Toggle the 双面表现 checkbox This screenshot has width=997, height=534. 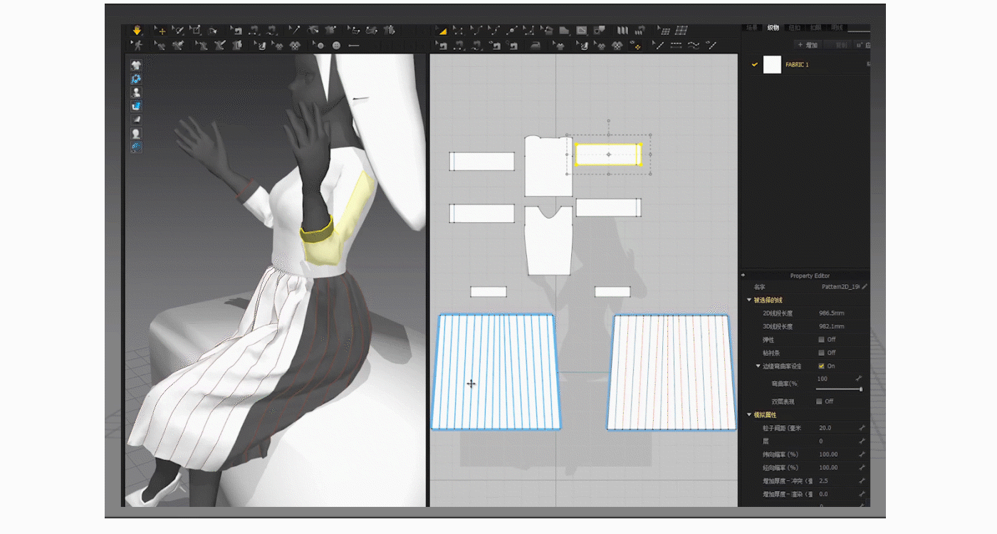(x=819, y=402)
